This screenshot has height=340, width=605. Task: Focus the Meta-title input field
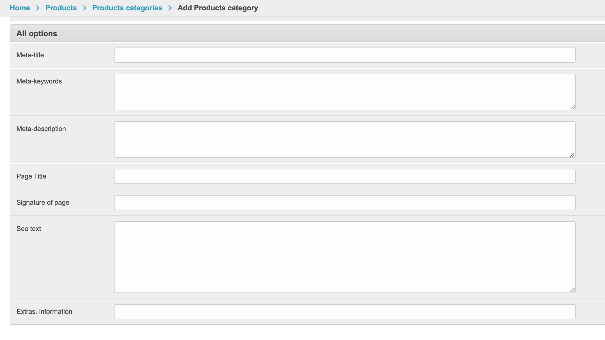(x=345, y=55)
